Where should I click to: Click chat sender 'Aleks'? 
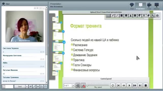pos(5,63)
